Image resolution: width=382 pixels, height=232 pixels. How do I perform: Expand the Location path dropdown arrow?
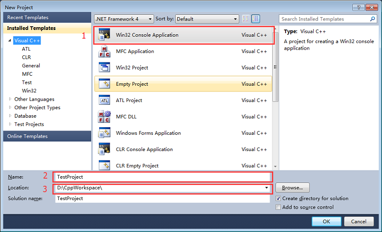266,188
